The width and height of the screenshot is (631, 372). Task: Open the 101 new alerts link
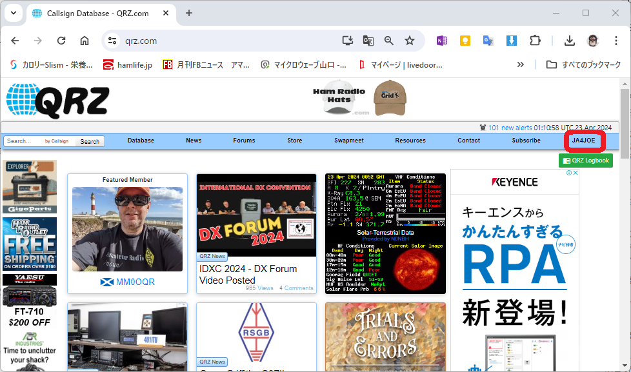[x=510, y=128]
